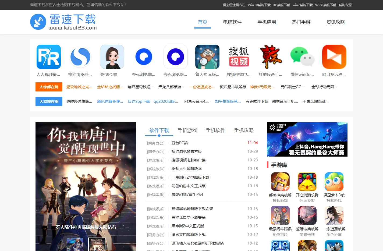Switch to the 手机游戏 list tab

tap(187, 130)
